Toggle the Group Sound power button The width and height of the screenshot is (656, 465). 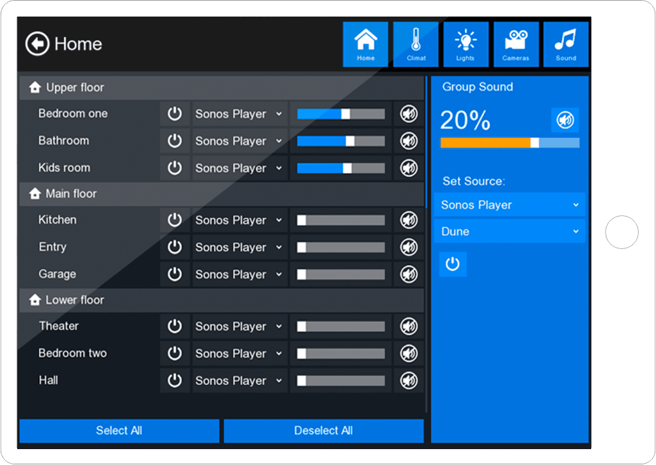(x=453, y=264)
